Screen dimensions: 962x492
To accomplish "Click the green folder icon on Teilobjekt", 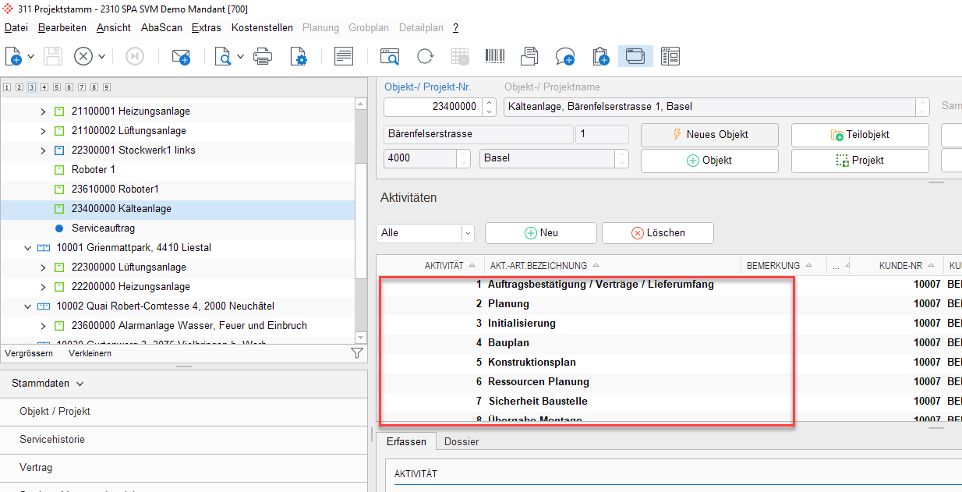I will click(838, 135).
